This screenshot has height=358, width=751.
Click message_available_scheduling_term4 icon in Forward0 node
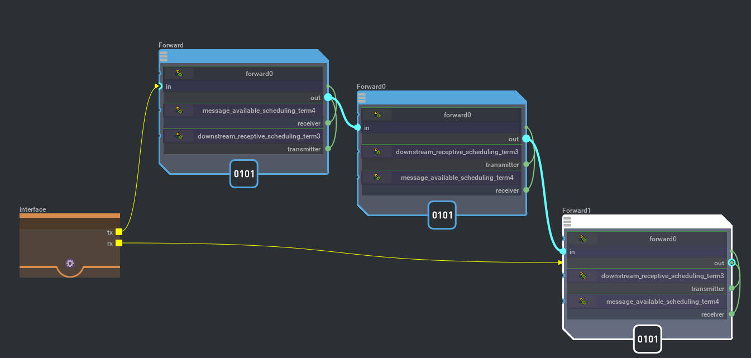tap(377, 178)
